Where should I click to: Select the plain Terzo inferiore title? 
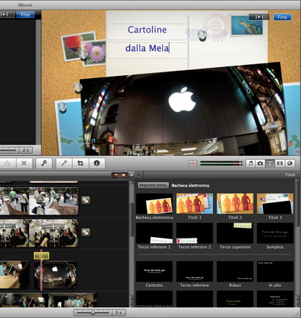pyautogui.click(x=195, y=271)
